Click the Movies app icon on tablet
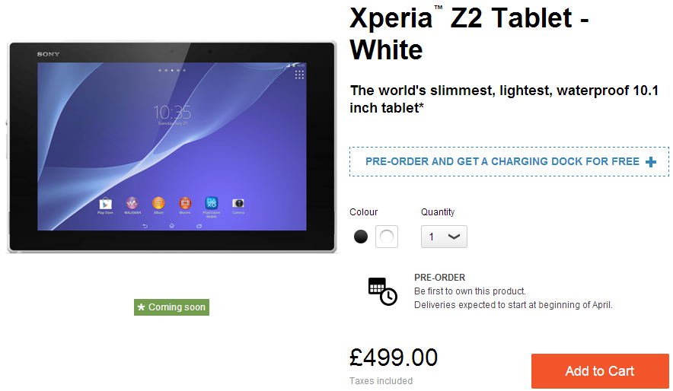This screenshot has width=673, height=391. pos(185,203)
